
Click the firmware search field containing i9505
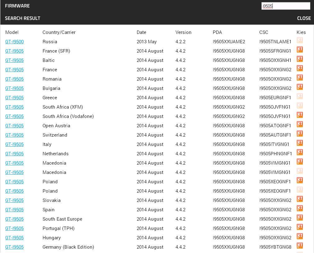286,6
